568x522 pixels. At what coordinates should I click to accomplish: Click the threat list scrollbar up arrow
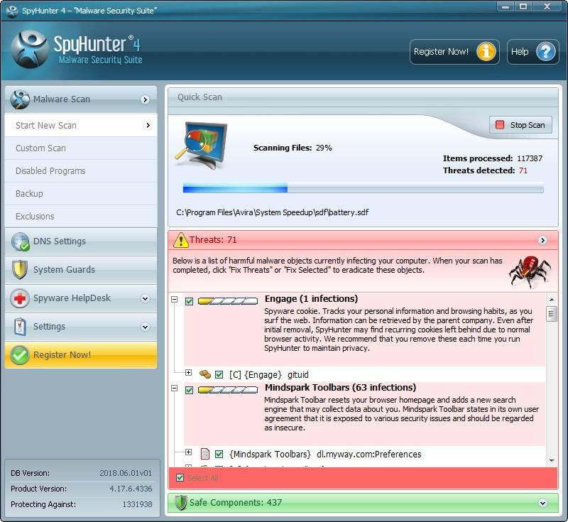tap(552, 300)
